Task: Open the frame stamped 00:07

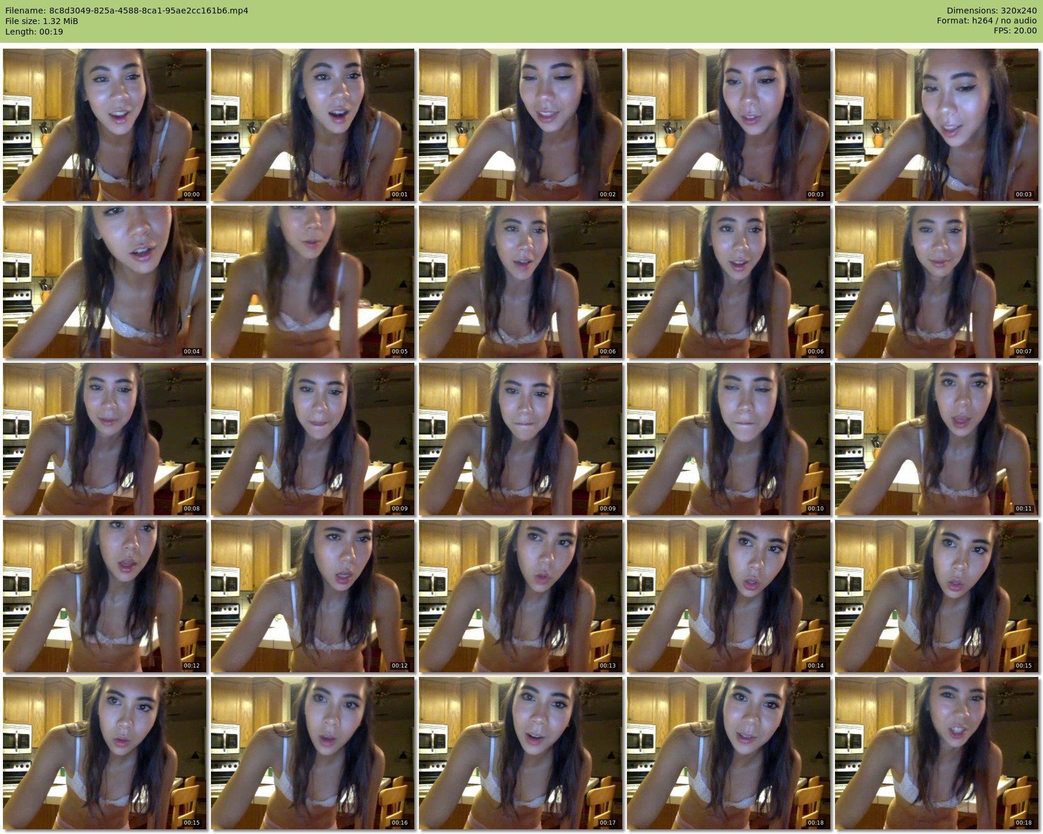Action: coord(936,282)
